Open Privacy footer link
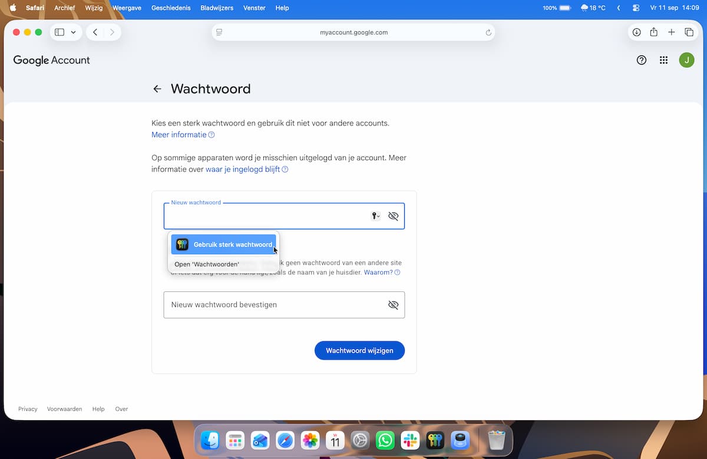707x459 pixels. pyautogui.click(x=28, y=409)
